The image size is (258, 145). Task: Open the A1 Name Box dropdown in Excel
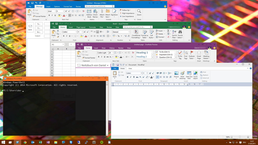(x=63, y=44)
